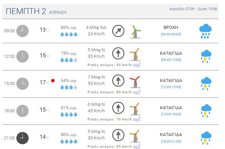Click the southwest wind direction arrow
Image resolution: width=225 pixels, height=149 pixels.
[118, 31]
